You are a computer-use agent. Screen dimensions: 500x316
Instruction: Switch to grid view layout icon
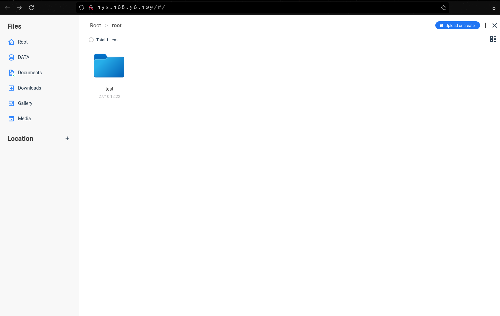(x=493, y=39)
